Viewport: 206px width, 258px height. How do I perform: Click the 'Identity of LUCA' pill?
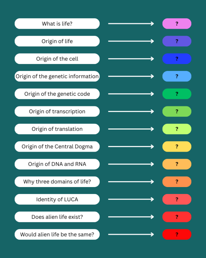point(57,199)
